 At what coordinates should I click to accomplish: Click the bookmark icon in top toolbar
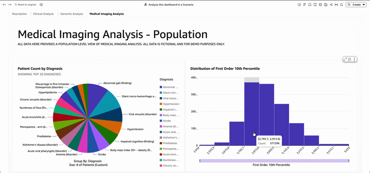(x=310, y=5)
